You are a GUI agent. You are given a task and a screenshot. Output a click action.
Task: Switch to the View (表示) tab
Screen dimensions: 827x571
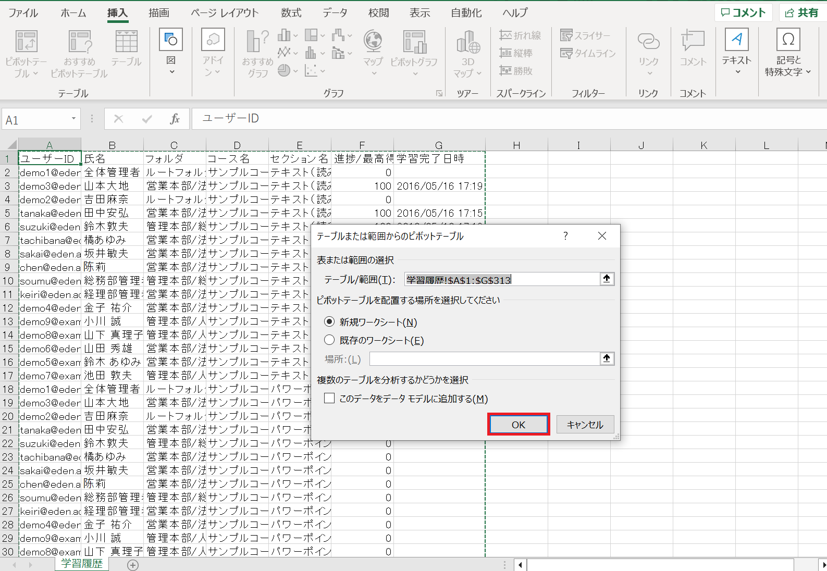pos(419,13)
